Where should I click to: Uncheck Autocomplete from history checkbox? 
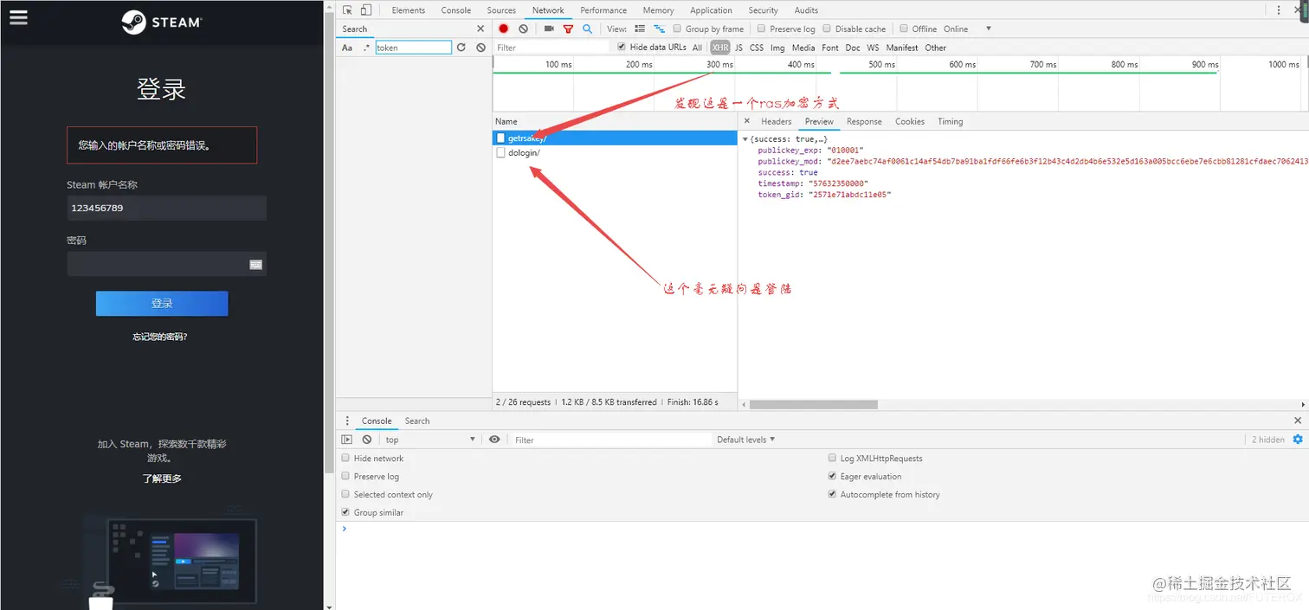click(x=833, y=494)
